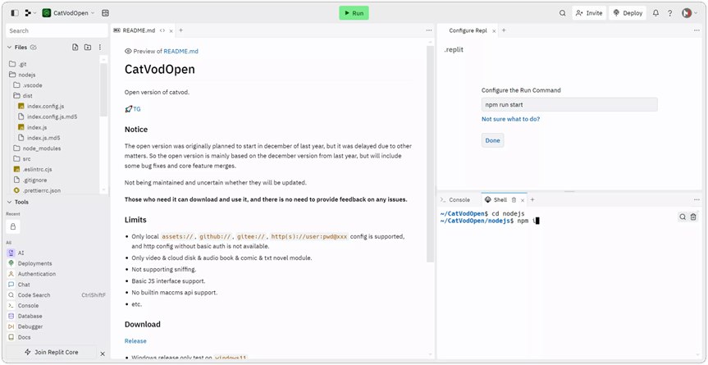Click the help question mark icon
Screen dimensions: 708x365
pos(670,13)
